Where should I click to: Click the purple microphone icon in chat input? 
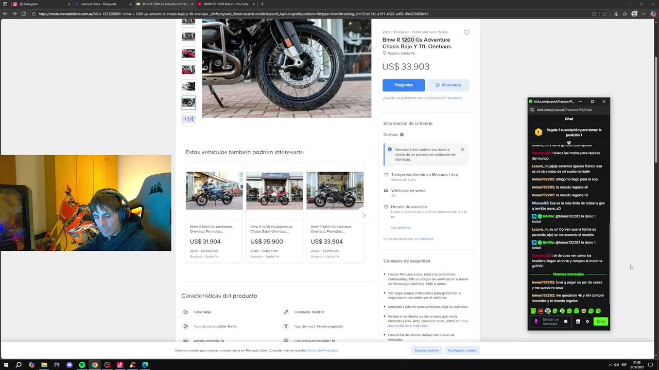[536, 322]
